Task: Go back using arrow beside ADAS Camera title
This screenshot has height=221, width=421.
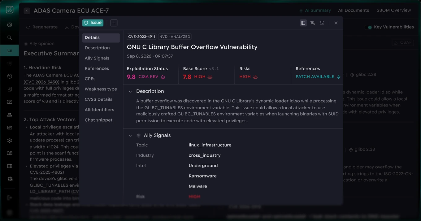Action: coord(27,11)
